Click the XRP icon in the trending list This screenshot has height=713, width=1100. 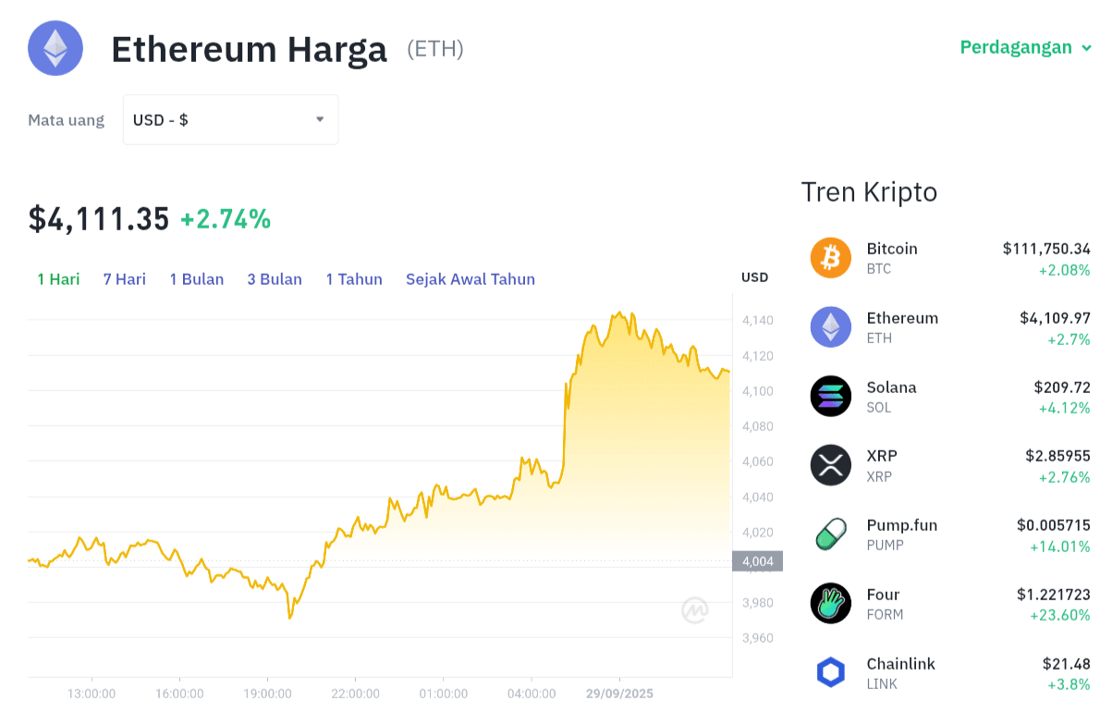coord(830,465)
